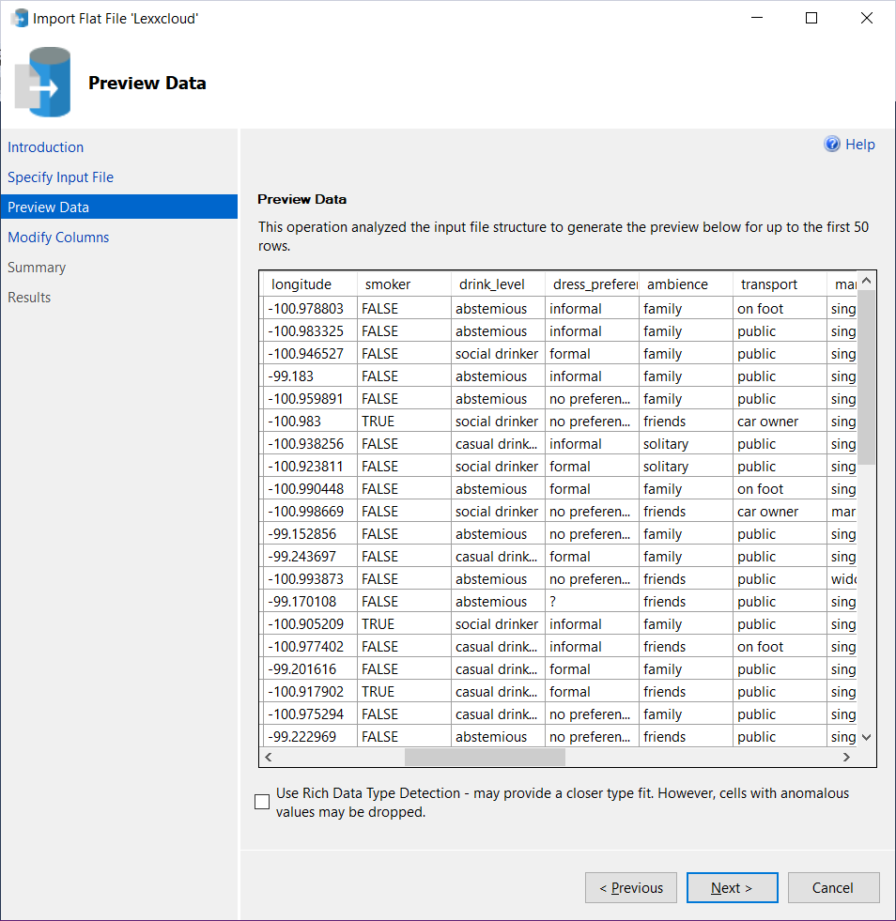896x921 pixels.
Task: Click 'car owner' in the -100.998669 row
Action: (780, 511)
